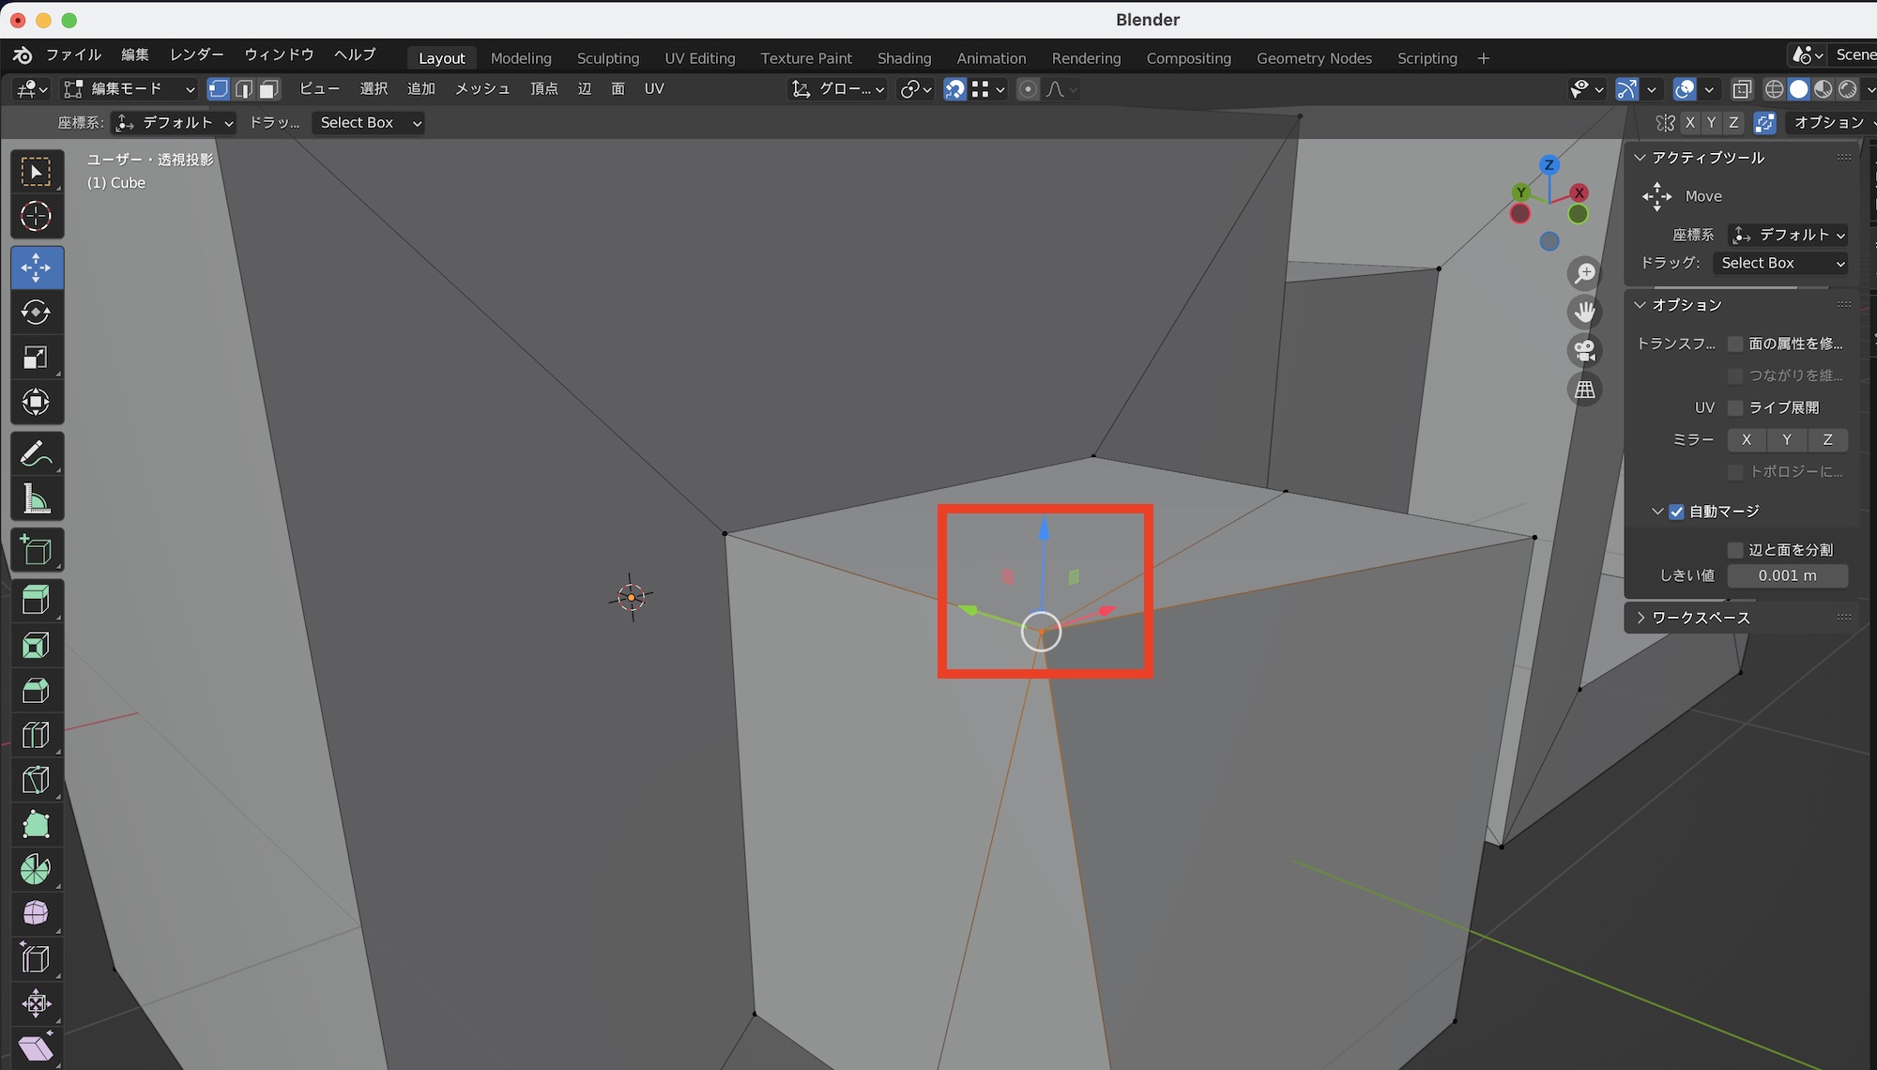Enable the ライブ展開 checkbox
This screenshot has width=1877, height=1070.
pos(1735,407)
